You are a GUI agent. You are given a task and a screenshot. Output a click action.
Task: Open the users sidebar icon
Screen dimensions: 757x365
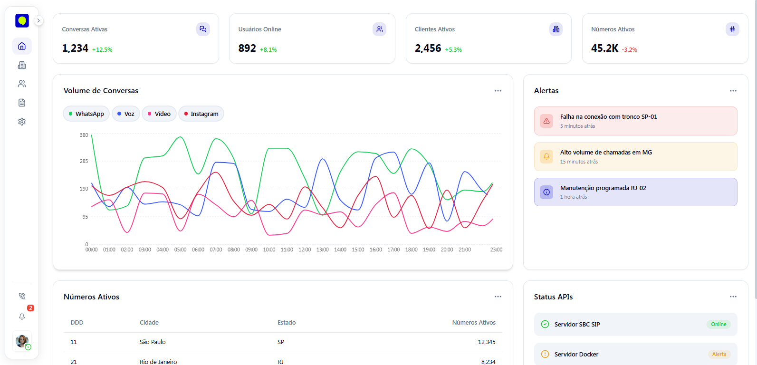[x=22, y=84]
